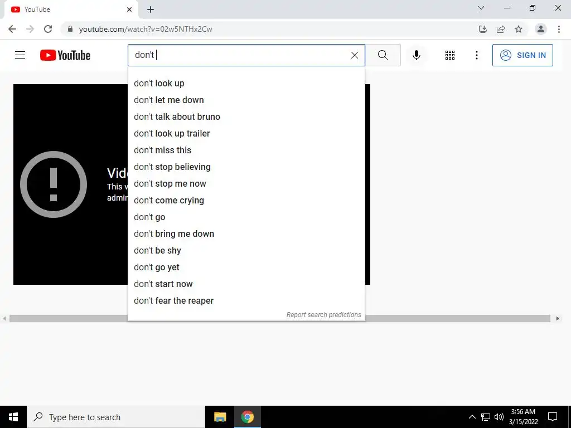Open network status tray icon

486,417
